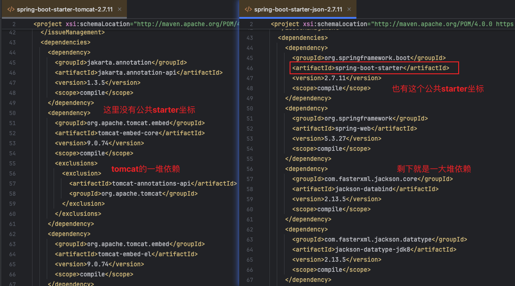Click artifactId tomcat-annotations-api line
This screenshot has width=515, height=286.
tap(153, 183)
